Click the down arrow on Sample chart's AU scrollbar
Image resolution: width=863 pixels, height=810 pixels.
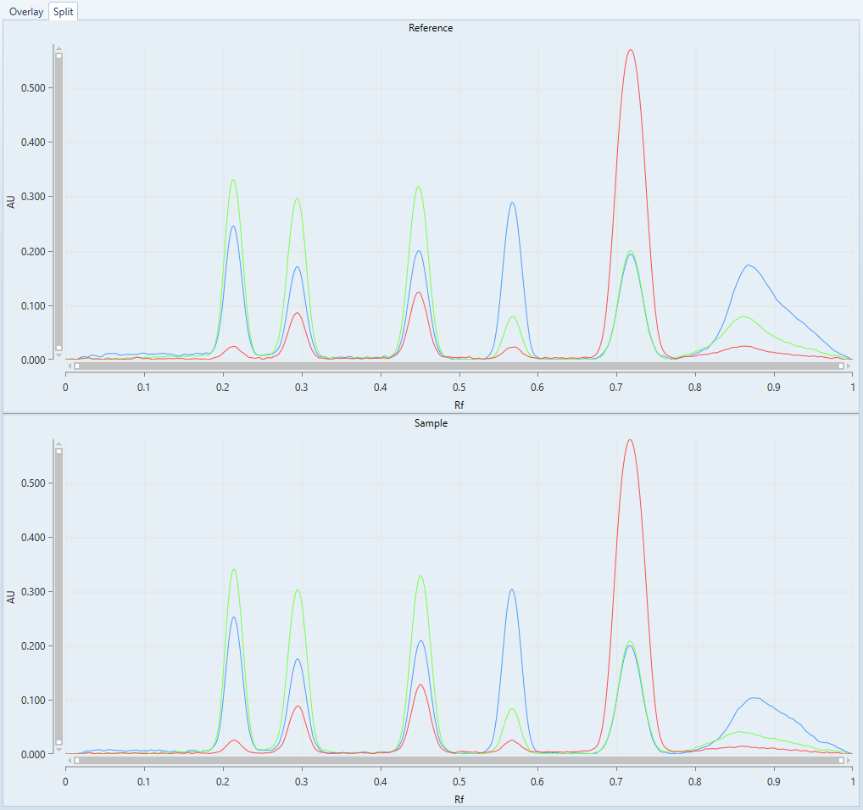pos(58,750)
